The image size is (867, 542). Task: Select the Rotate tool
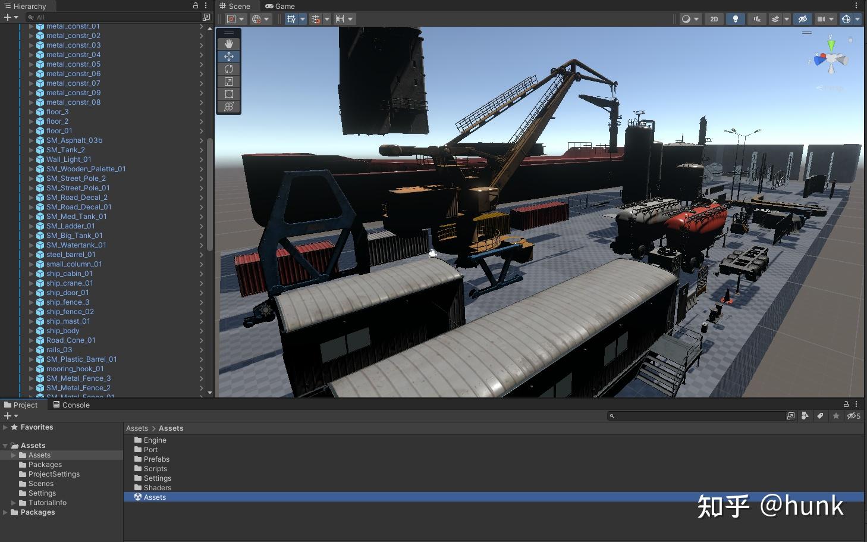(x=228, y=68)
